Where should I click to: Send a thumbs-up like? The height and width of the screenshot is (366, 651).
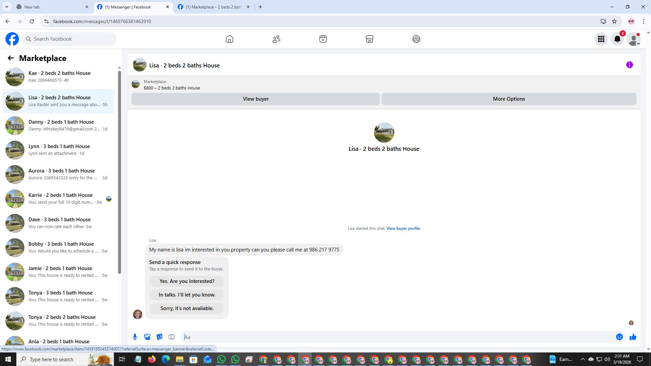[633, 337]
